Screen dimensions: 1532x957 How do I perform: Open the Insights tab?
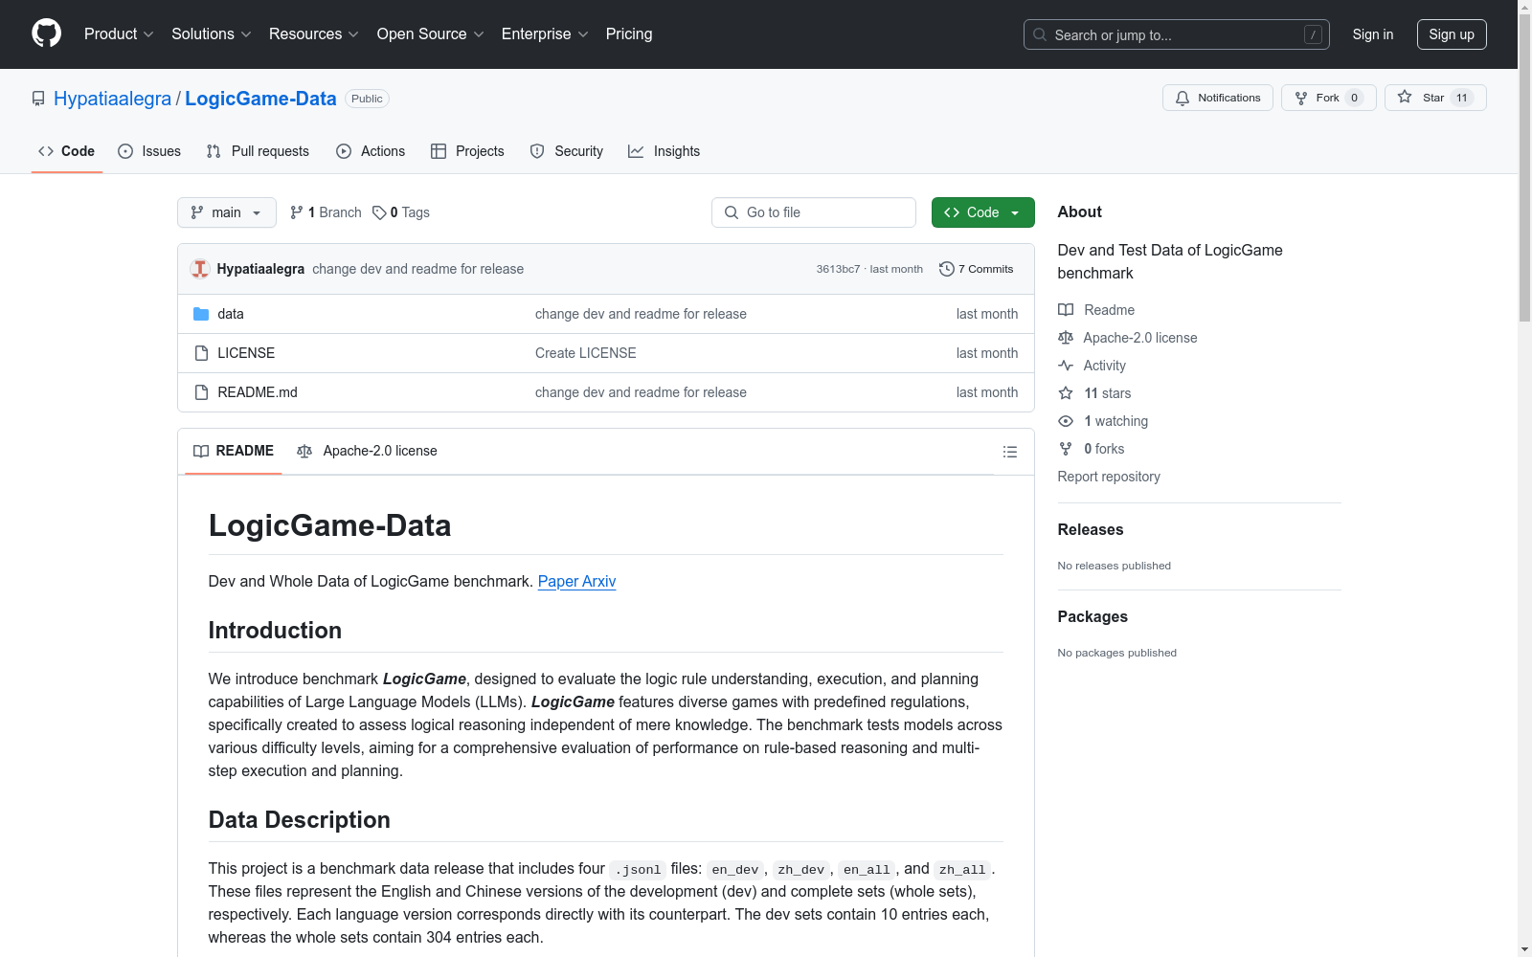[665, 151]
